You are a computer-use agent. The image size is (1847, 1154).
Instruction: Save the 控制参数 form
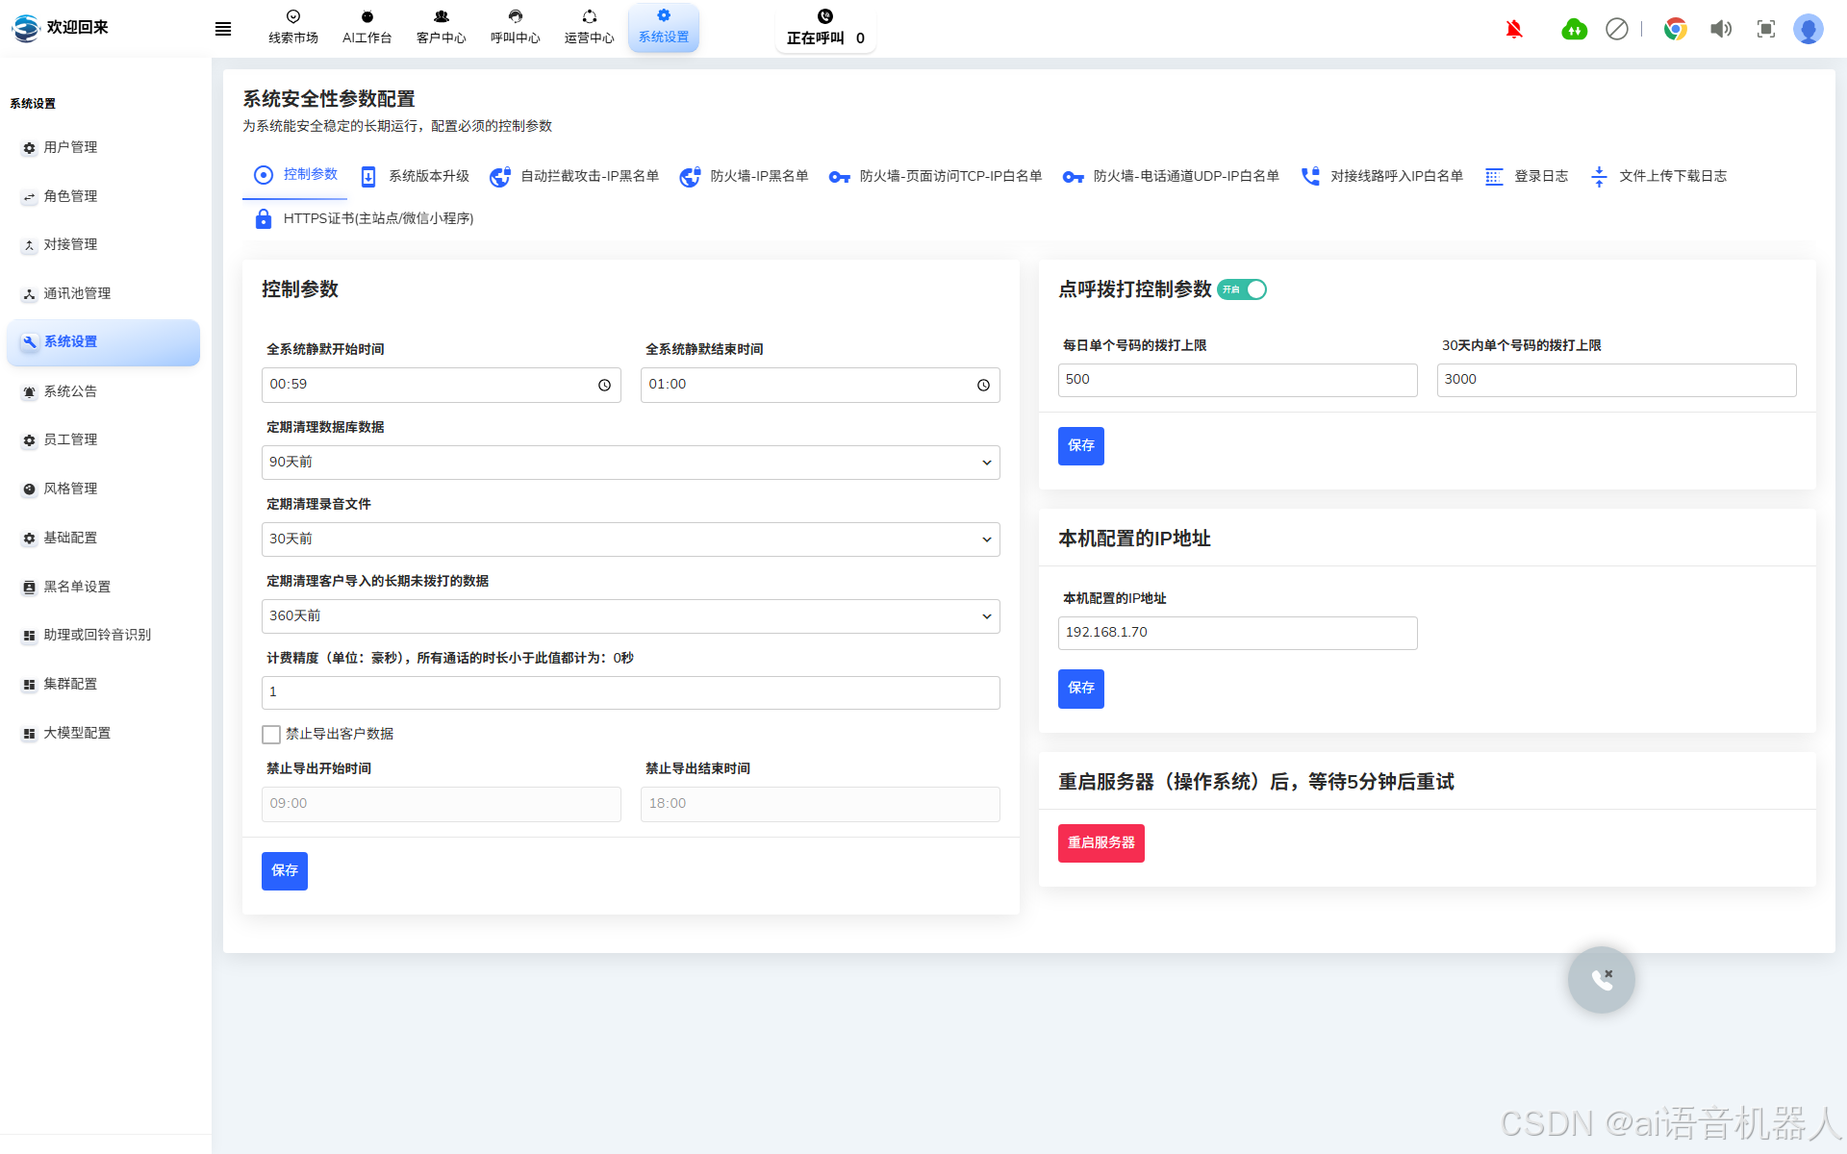tap(284, 870)
